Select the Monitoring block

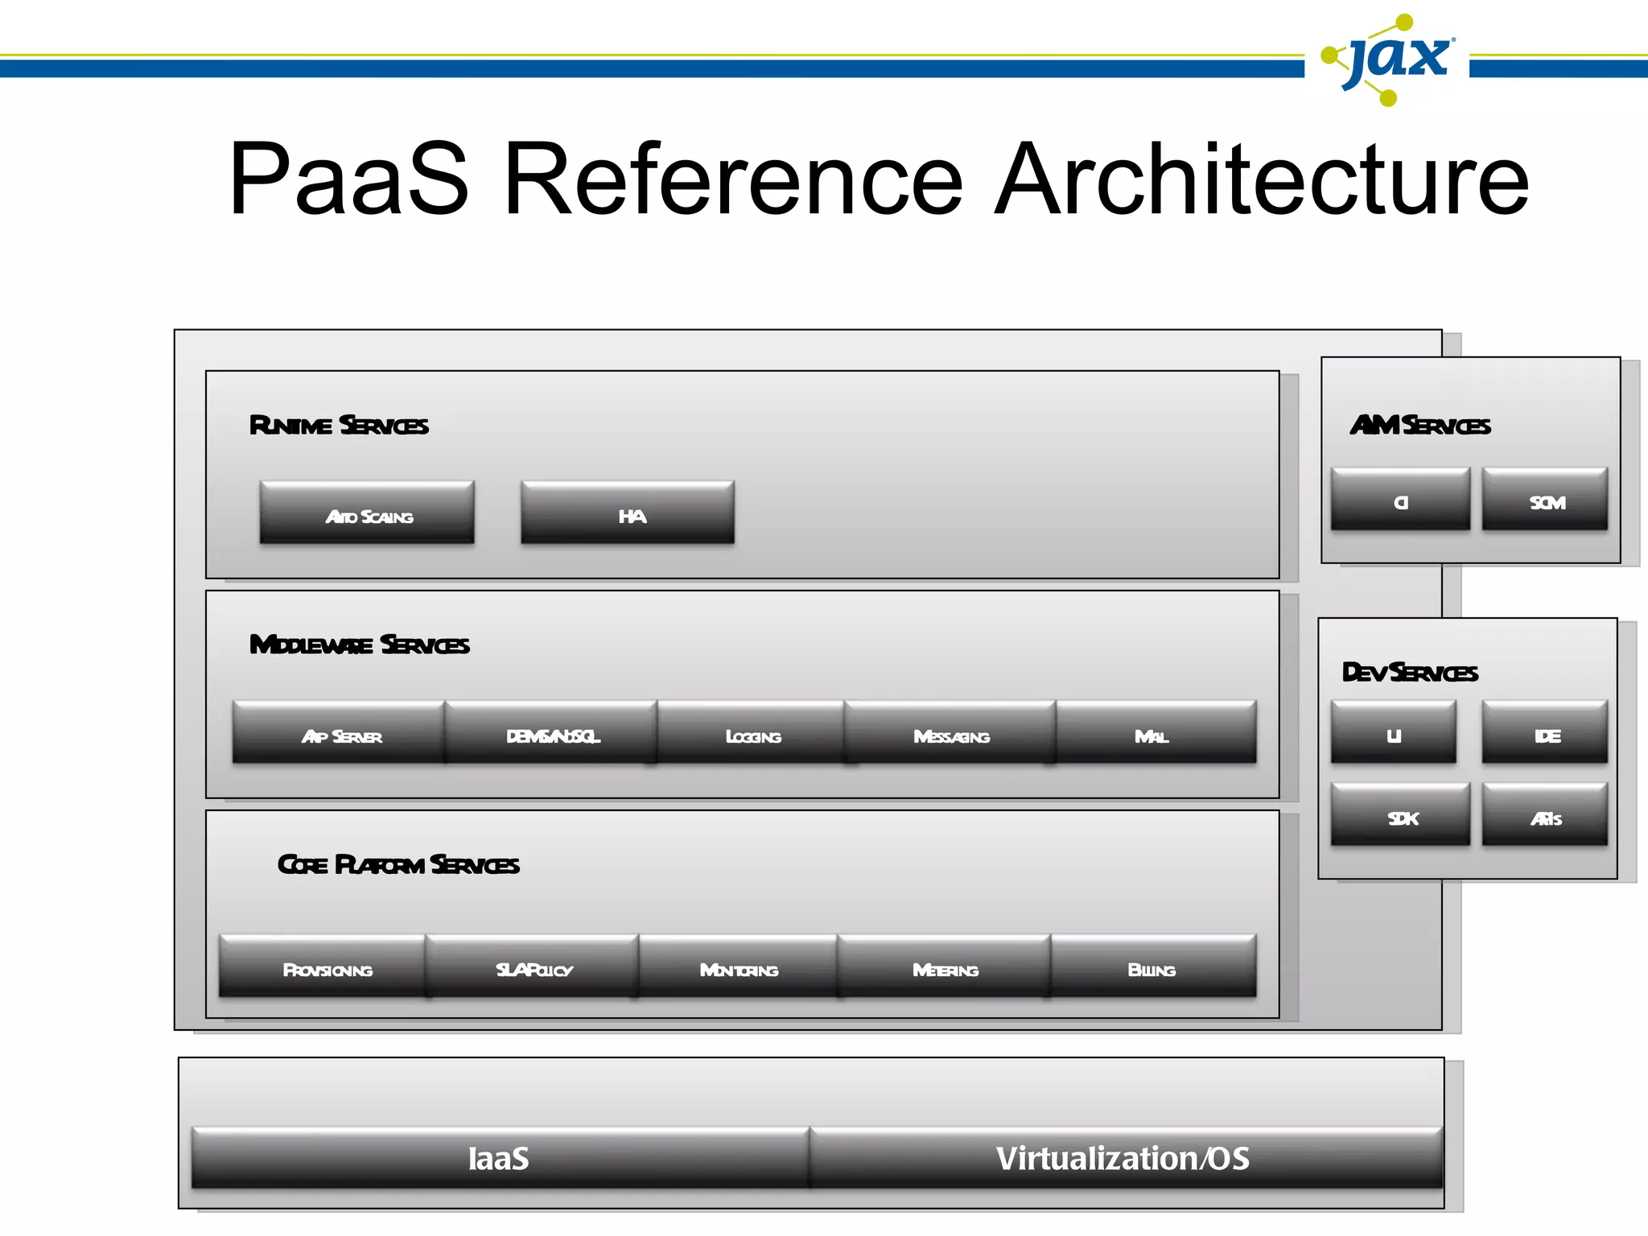(x=738, y=966)
